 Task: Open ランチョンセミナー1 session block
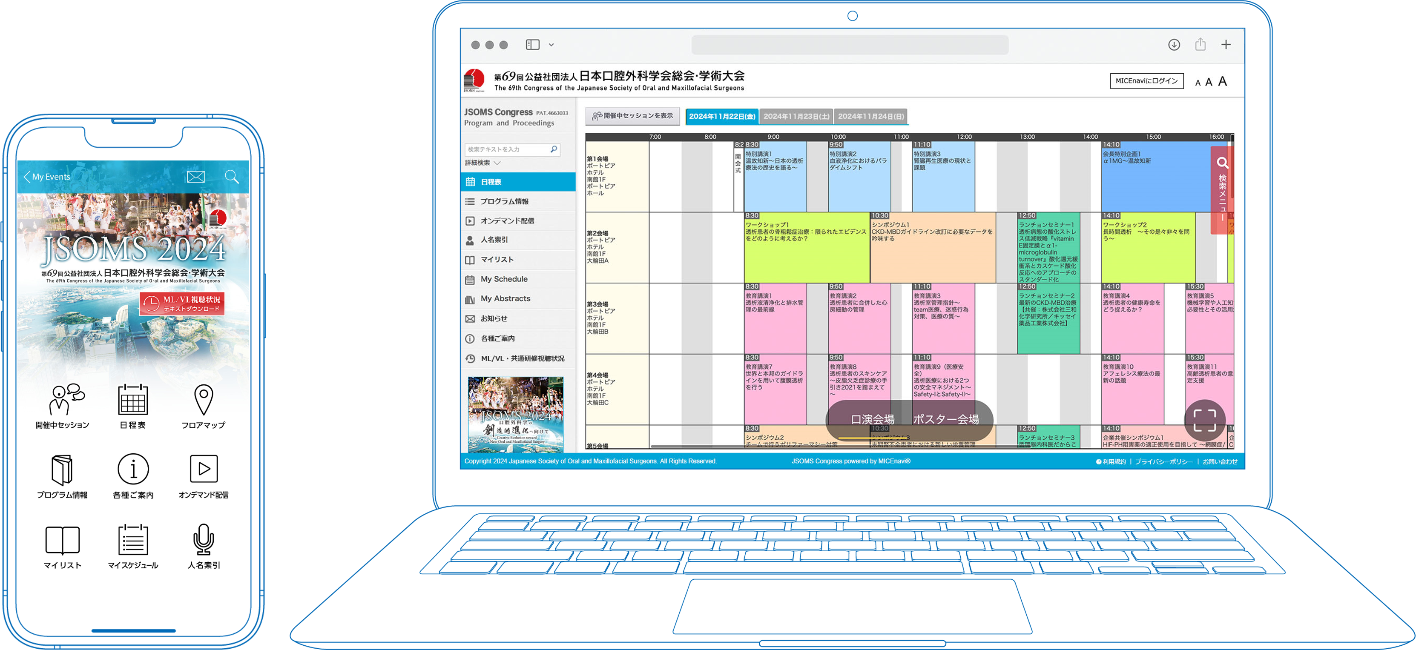click(x=1048, y=248)
